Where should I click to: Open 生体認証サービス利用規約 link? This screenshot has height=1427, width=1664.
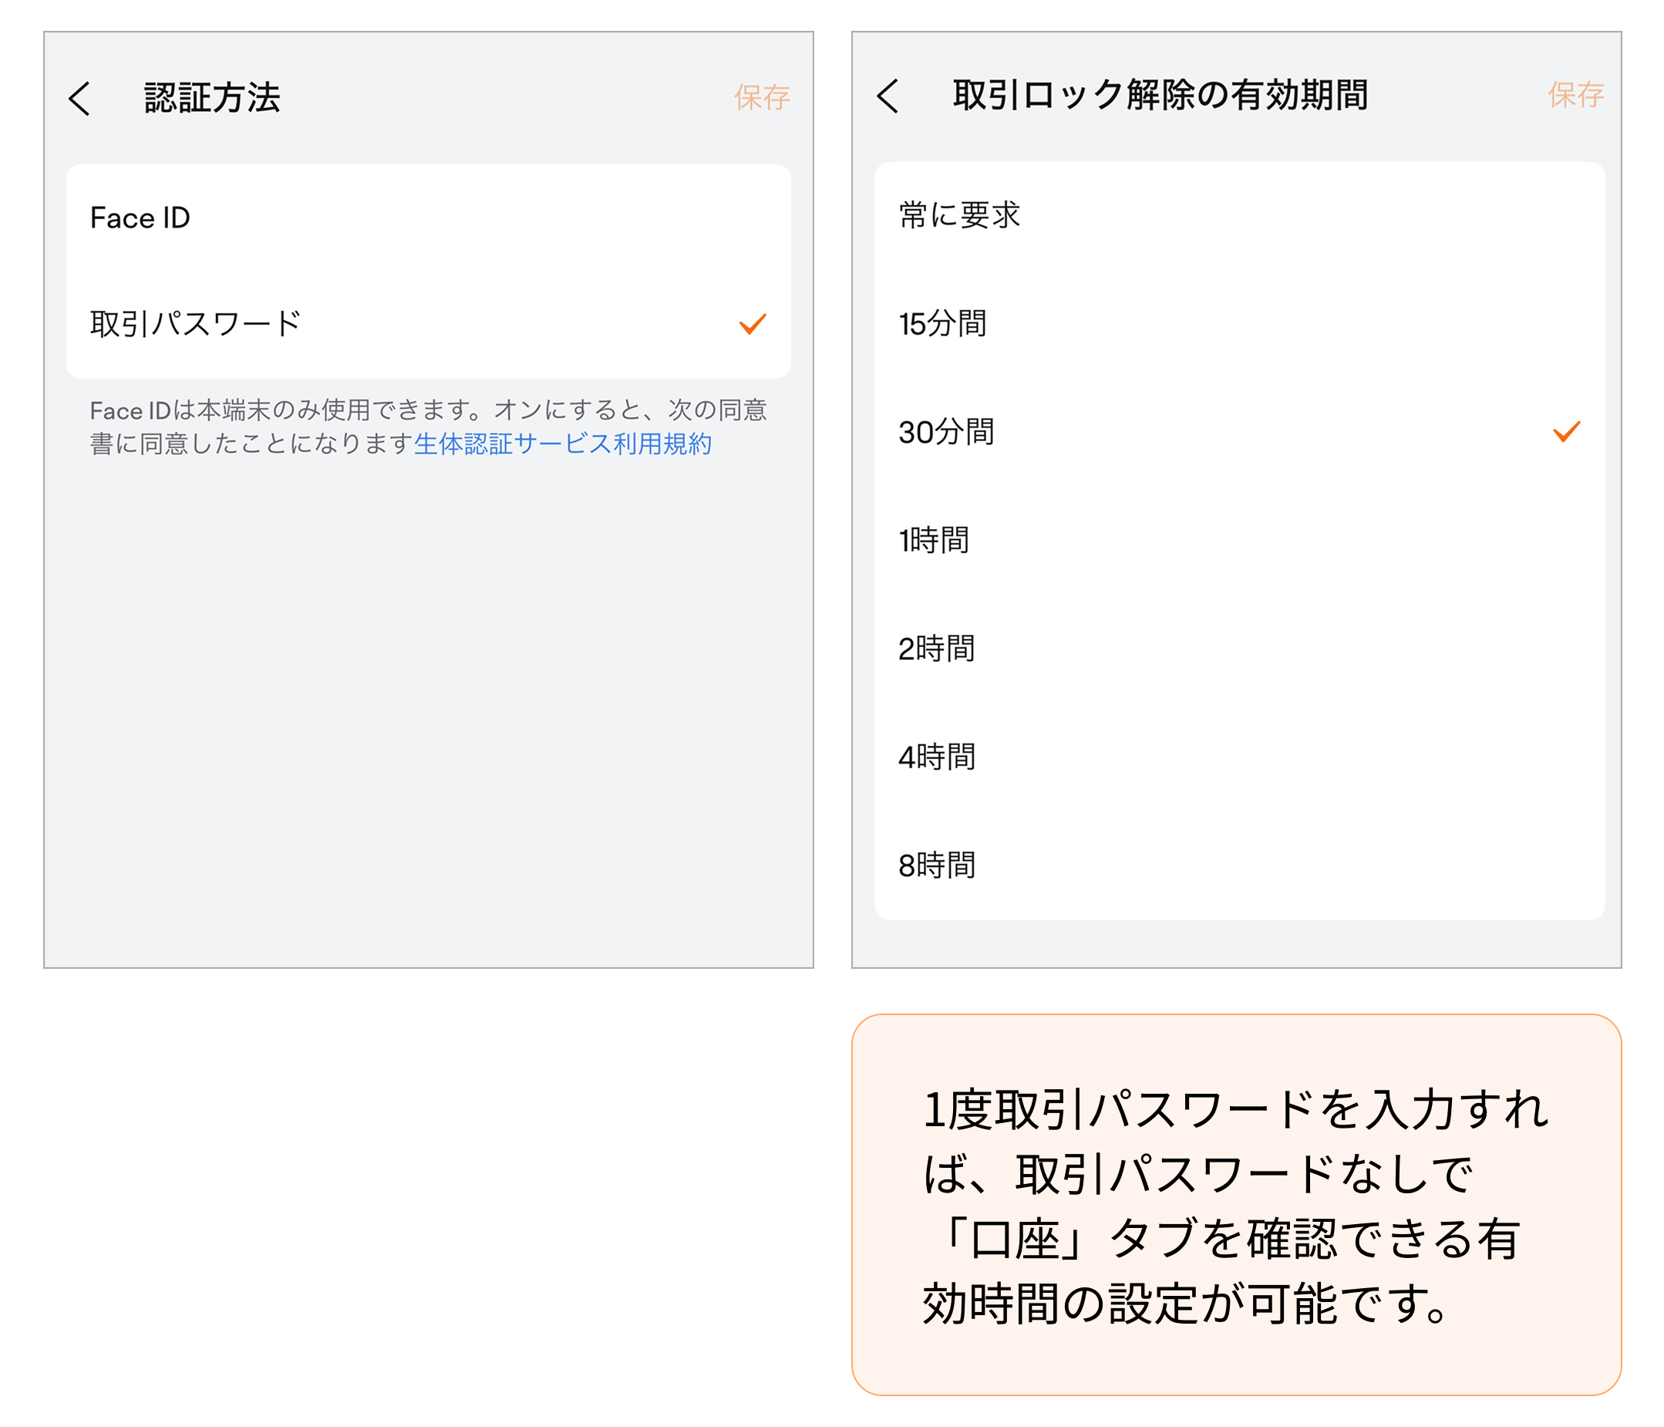[x=563, y=444]
